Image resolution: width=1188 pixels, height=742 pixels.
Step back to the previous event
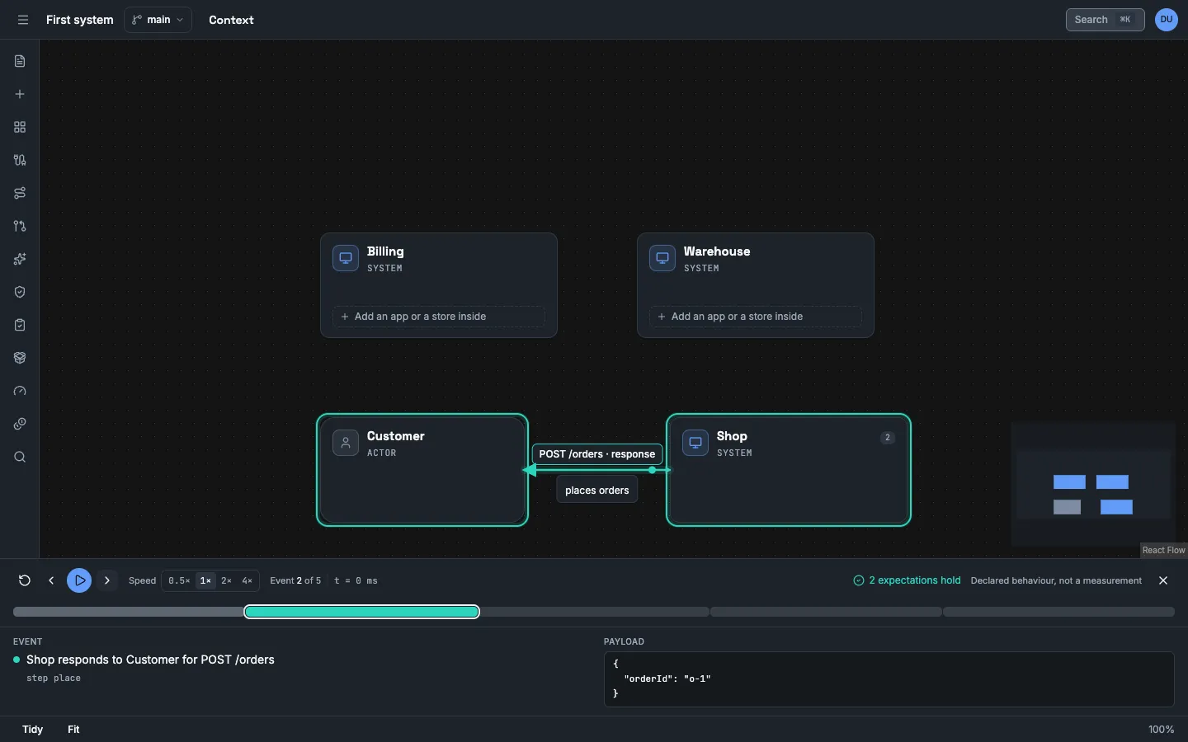click(51, 580)
